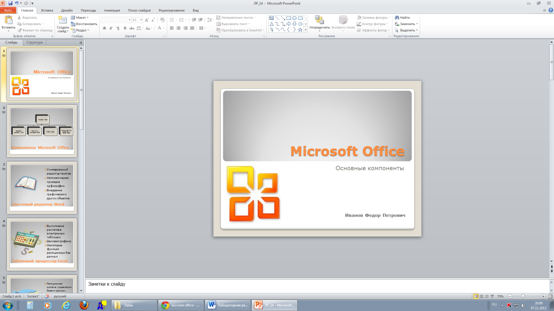Image resolution: width=554 pixels, height=311 pixels.
Task: Adjust the zoom slider handle
Action: pos(523,296)
